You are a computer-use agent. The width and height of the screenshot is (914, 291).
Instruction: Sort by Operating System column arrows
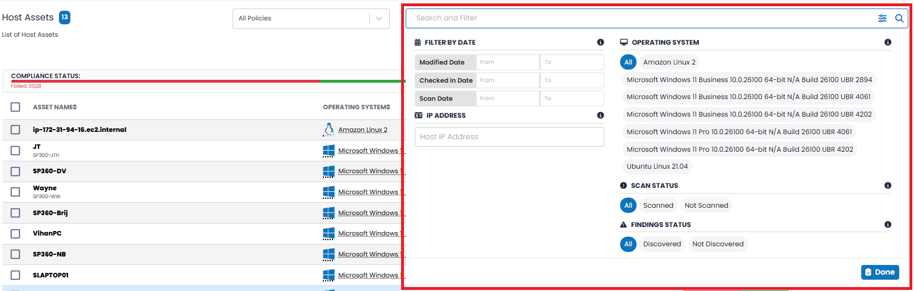click(x=388, y=107)
